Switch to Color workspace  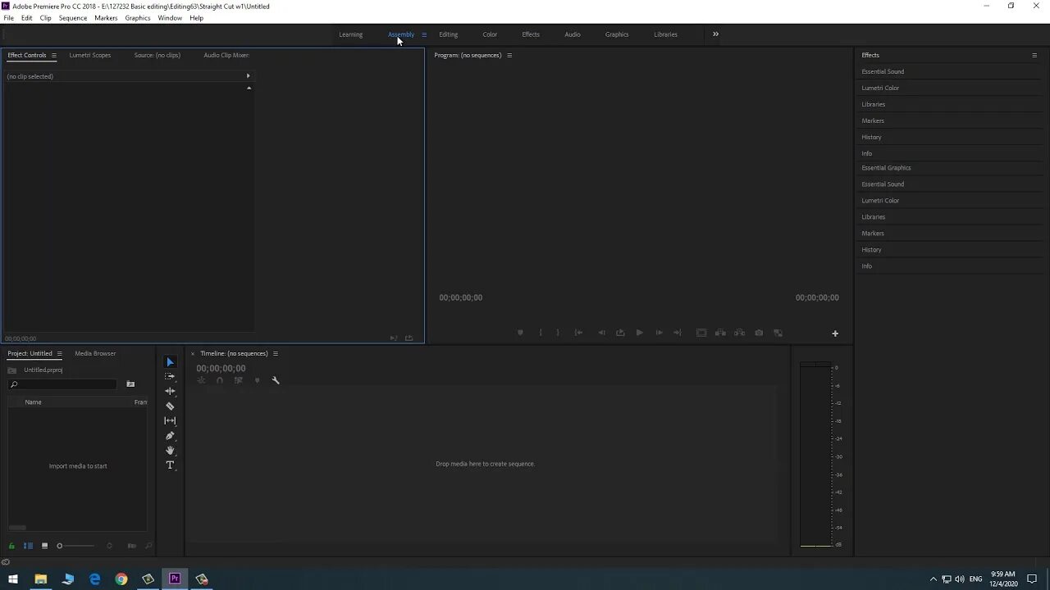click(490, 34)
